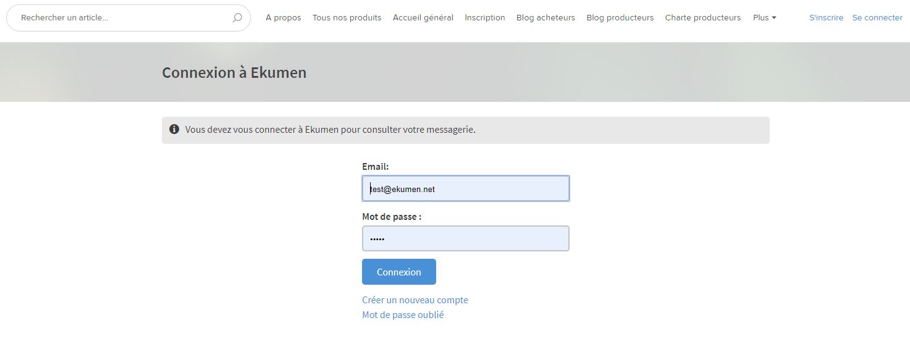Visit the Charte producteurs page
Viewport: 910px width, 344px height.
coord(703,18)
